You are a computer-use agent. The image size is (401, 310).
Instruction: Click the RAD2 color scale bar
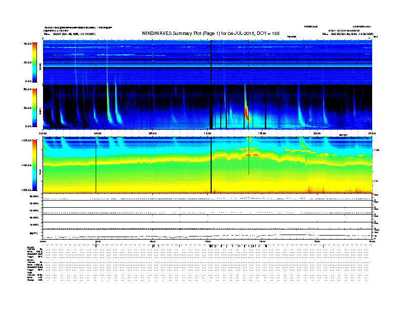tap(34, 62)
